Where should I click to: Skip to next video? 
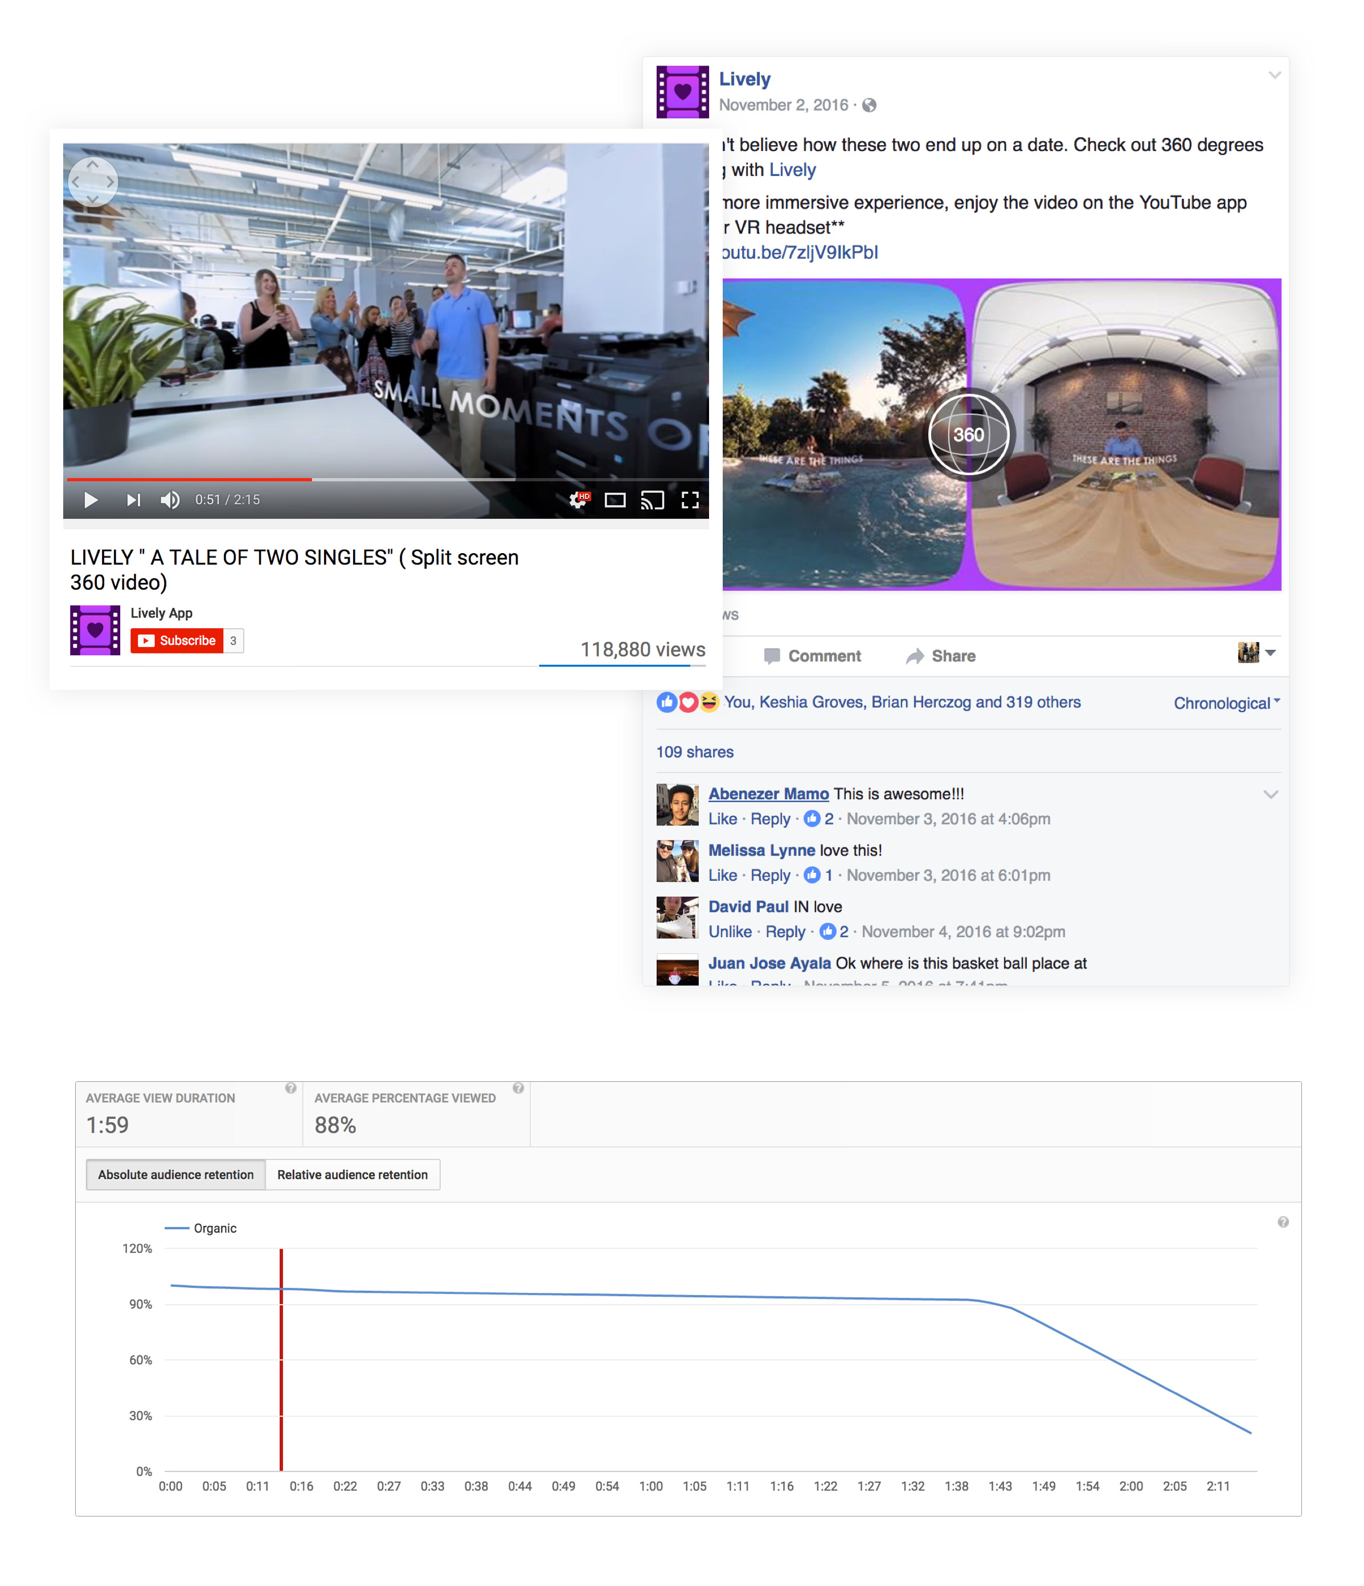point(133,500)
